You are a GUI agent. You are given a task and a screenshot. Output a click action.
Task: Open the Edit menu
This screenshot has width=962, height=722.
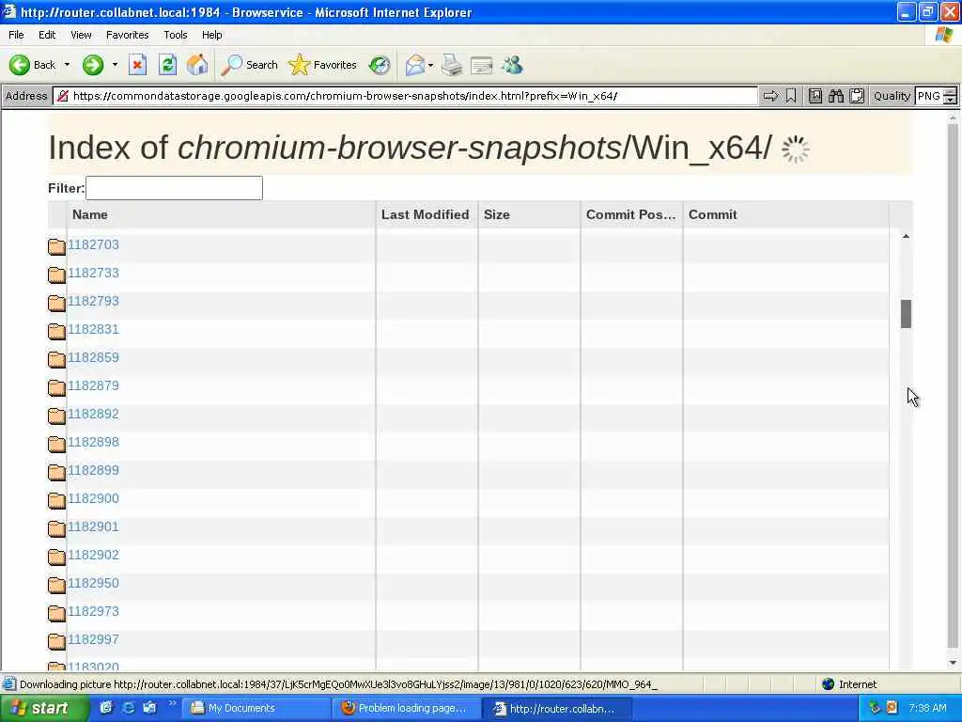47,35
